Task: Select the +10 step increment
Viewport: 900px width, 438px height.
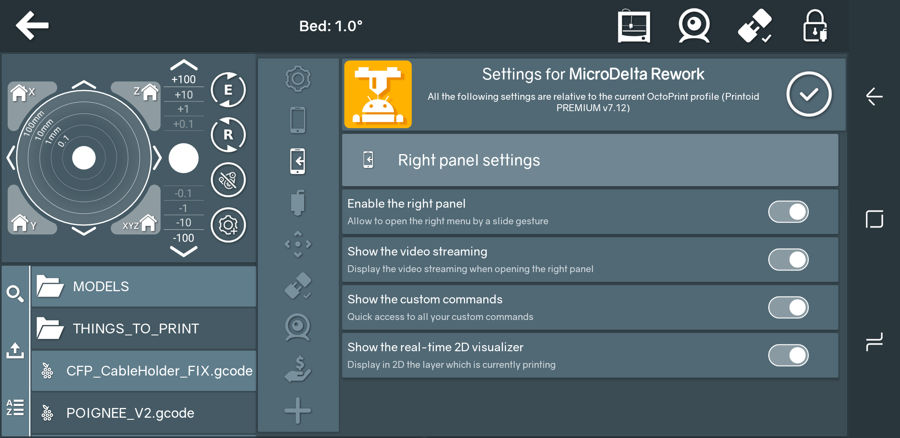Action: (x=184, y=95)
